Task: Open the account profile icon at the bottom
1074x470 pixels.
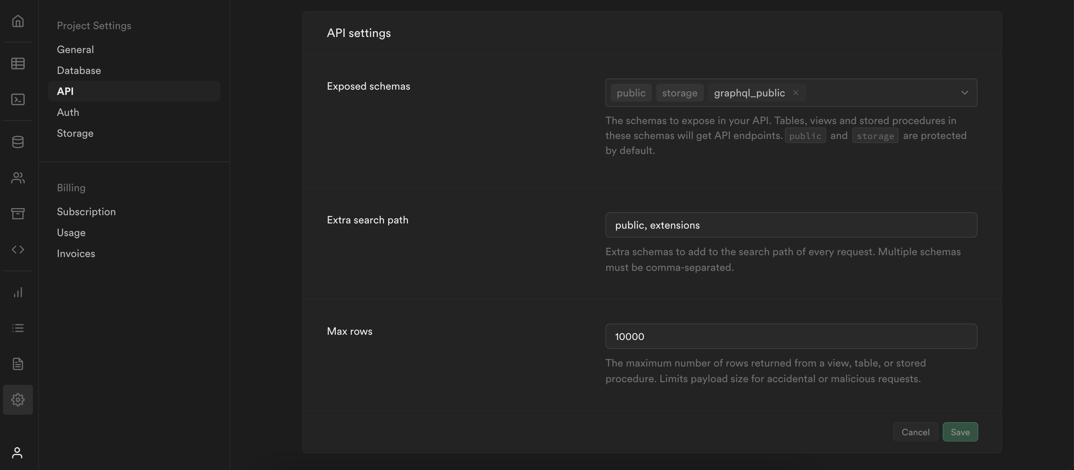Action: tap(17, 452)
